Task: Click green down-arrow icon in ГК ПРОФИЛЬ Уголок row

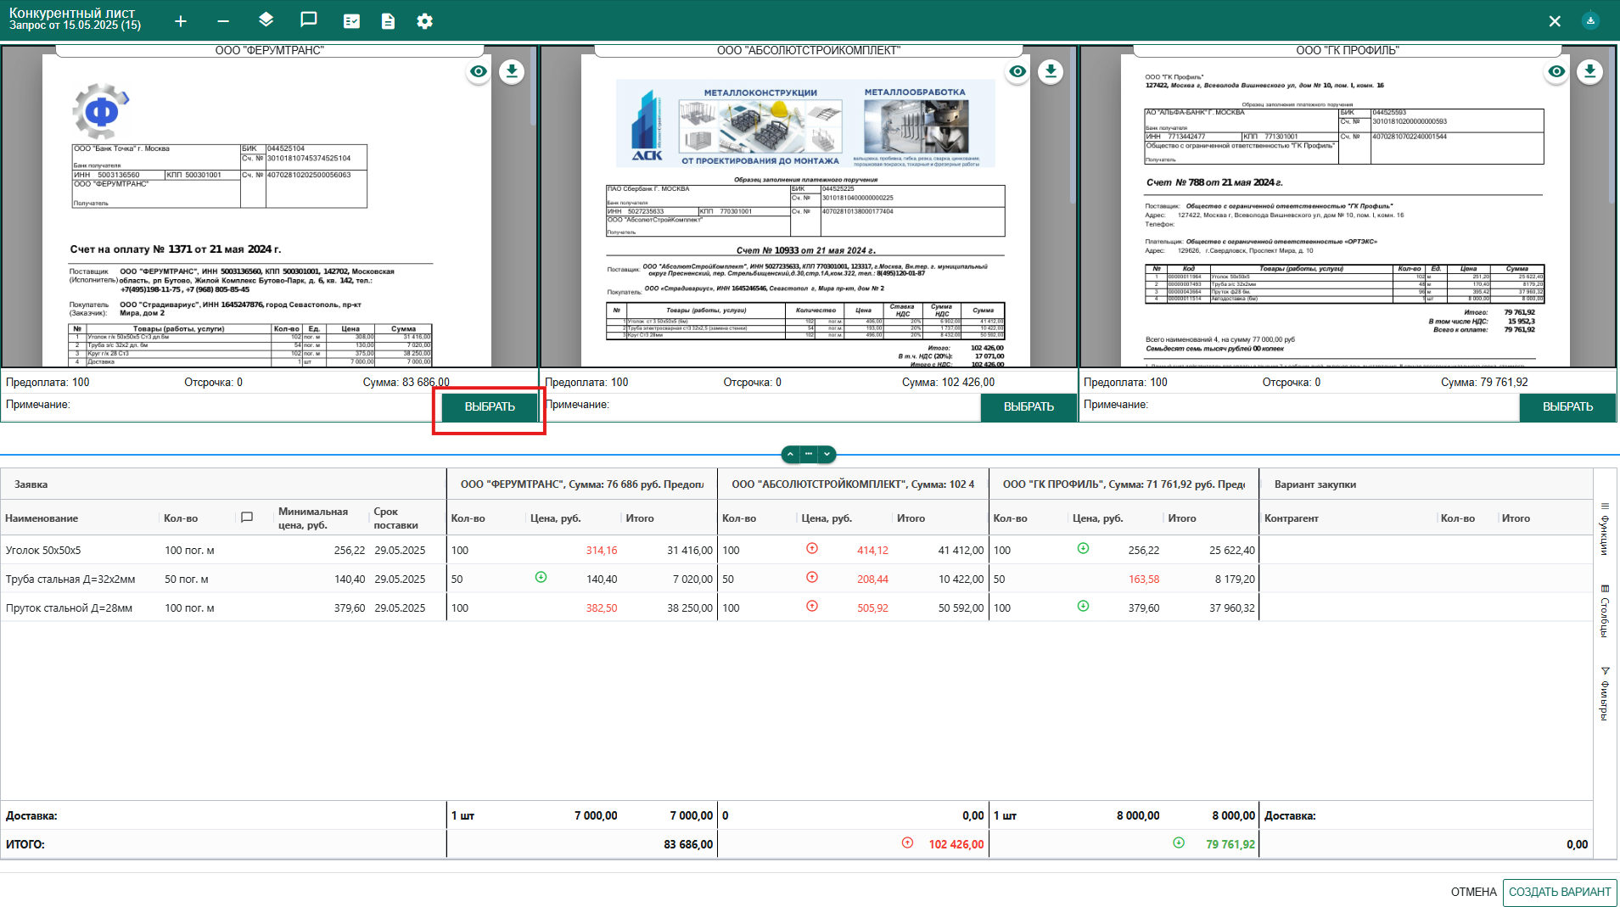Action: (1083, 548)
